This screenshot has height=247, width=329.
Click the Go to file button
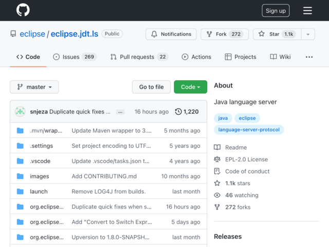click(x=151, y=87)
